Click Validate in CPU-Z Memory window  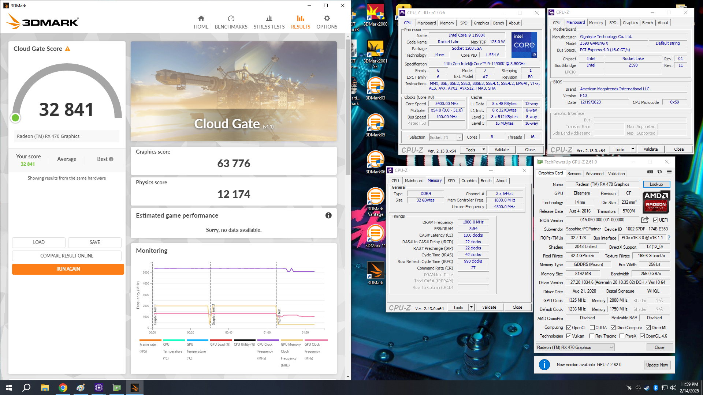click(489, 307)
